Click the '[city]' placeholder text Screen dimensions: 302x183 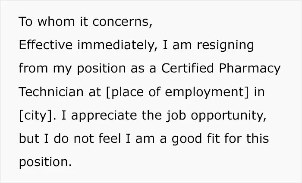(x=36, y=116)
